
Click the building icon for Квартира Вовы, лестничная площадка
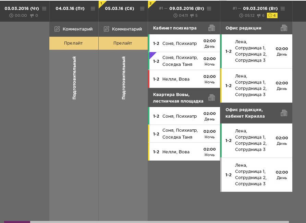click(212, 98)
